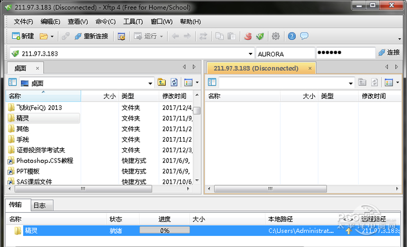Screen dimensions: 407x247
Task: Go up one folder in local pane
Action: (x=162, y=83)
